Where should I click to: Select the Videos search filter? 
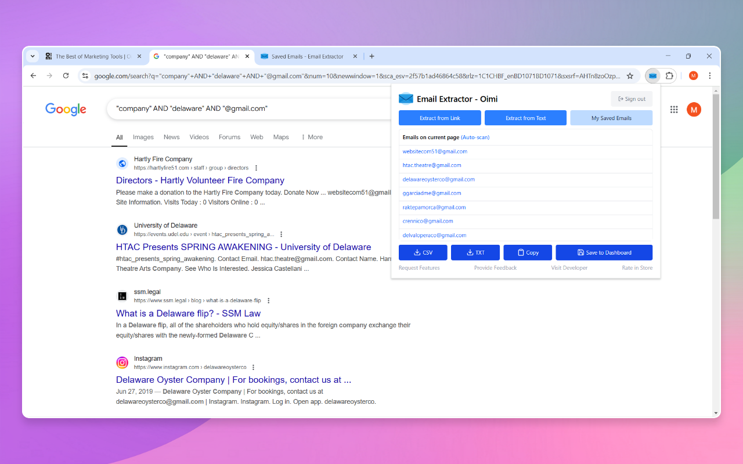[x=199, y=137]
